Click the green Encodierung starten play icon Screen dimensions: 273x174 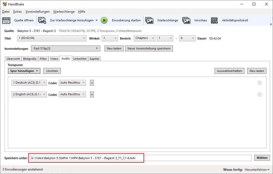tap(104, 21)
